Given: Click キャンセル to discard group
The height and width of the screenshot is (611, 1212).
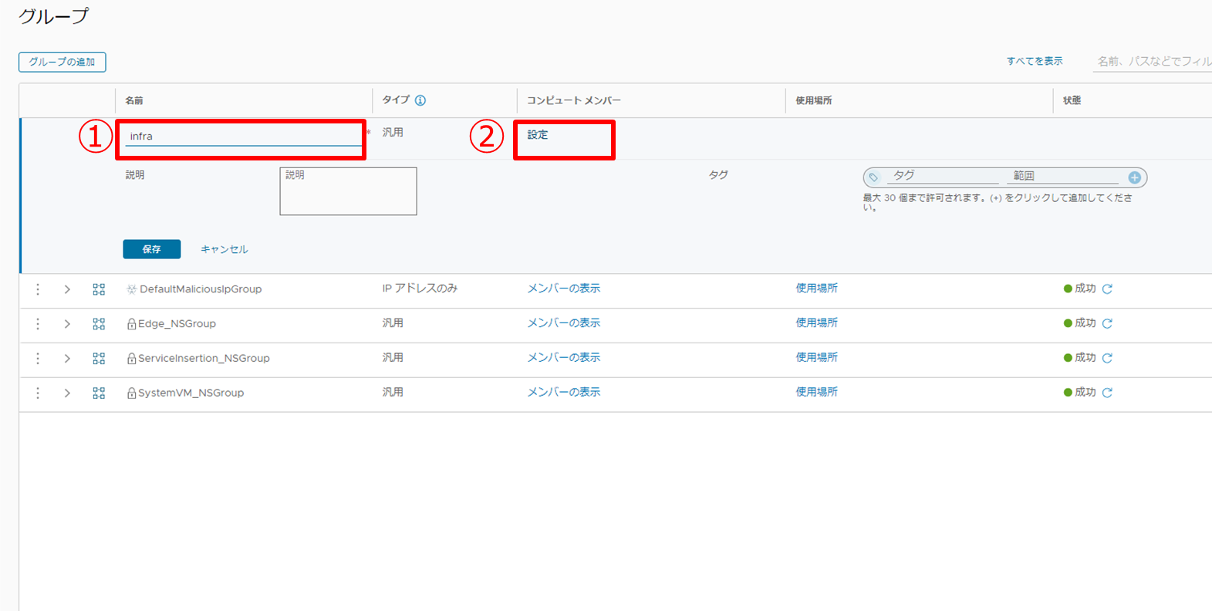Looking at the screenshot, I should click(x=224, y=249).
